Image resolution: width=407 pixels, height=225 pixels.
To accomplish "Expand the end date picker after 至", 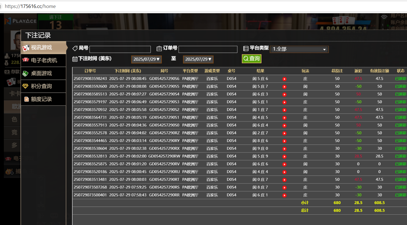I will click(x=198, y=59).
